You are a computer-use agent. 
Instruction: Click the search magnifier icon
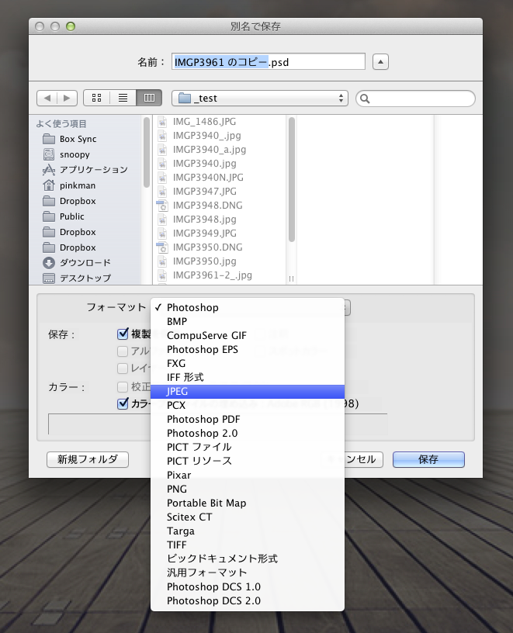click(x=365, y=99)
